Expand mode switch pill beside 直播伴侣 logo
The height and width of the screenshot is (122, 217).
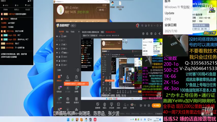73,25
